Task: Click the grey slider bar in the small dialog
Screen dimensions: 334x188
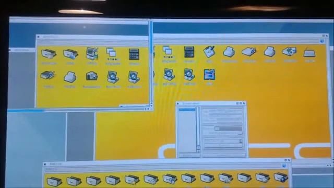Action: tap(229, 128)
